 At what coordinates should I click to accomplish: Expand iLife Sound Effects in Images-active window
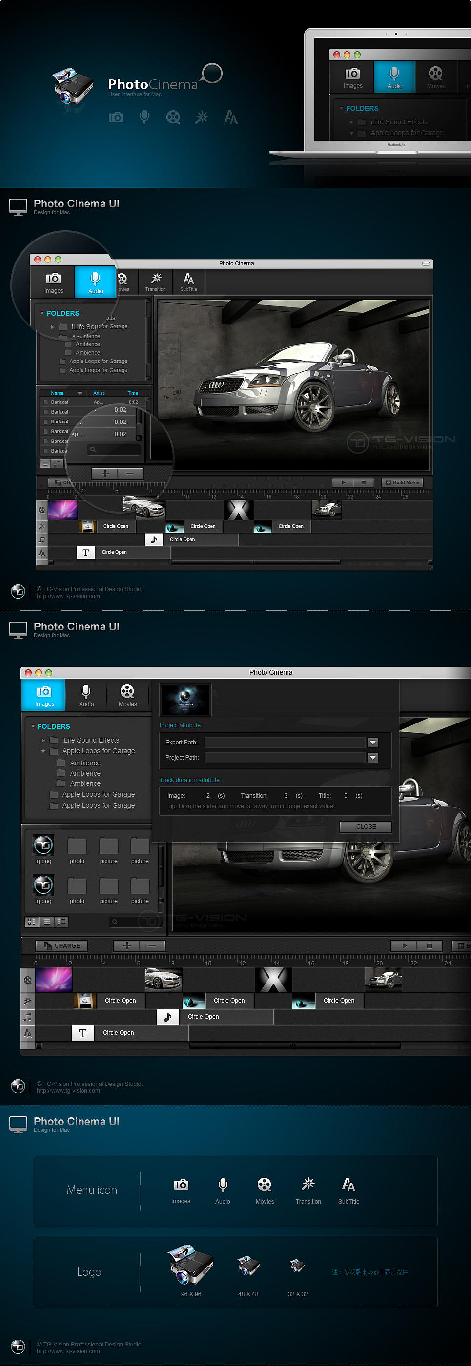43,740
